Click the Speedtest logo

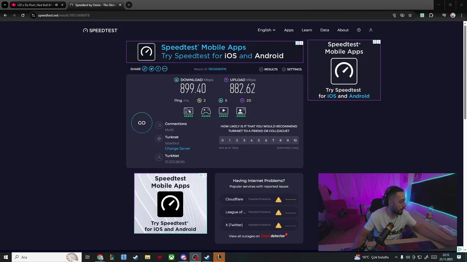click(x=100, y=31)
